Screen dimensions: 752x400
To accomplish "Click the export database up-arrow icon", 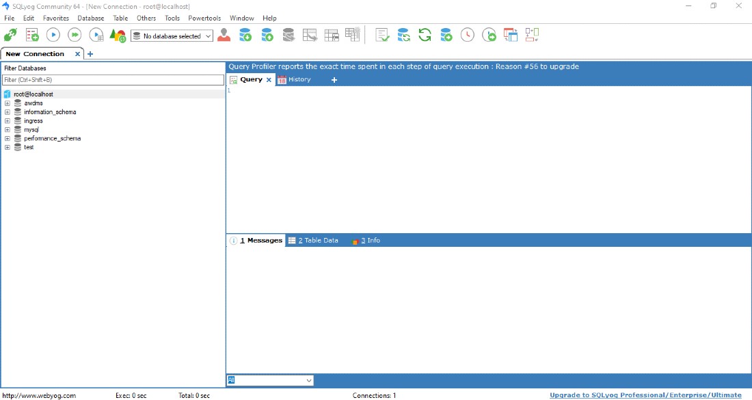I will pyautogui.click(x=267, y=35).
